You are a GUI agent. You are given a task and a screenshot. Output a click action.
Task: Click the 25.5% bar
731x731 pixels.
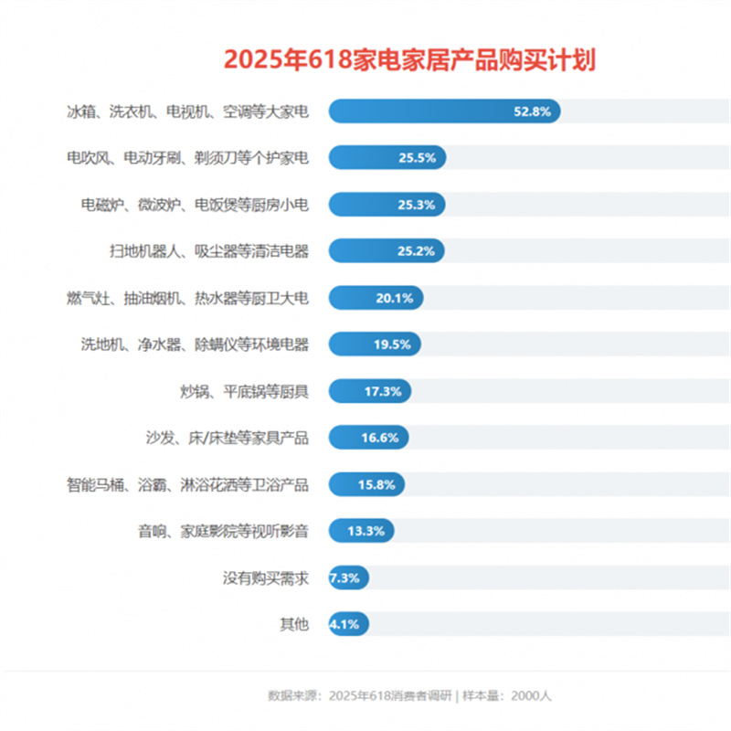(387, 157)
